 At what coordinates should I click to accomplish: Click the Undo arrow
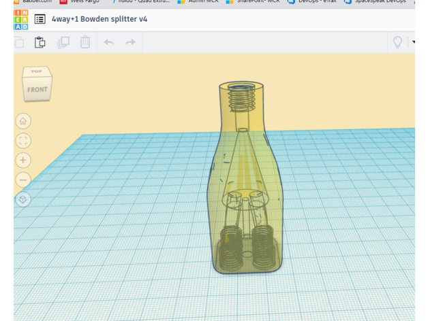(108, 42)
